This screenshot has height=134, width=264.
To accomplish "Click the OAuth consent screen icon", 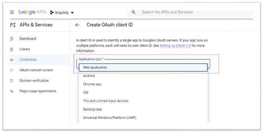I will click(x=12, y=70).
